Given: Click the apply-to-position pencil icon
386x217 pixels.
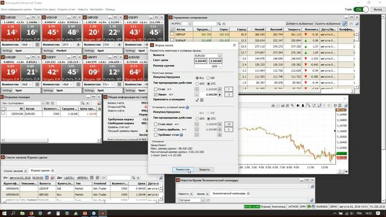Looking at the screenshot, I should [x=197, y=100].
